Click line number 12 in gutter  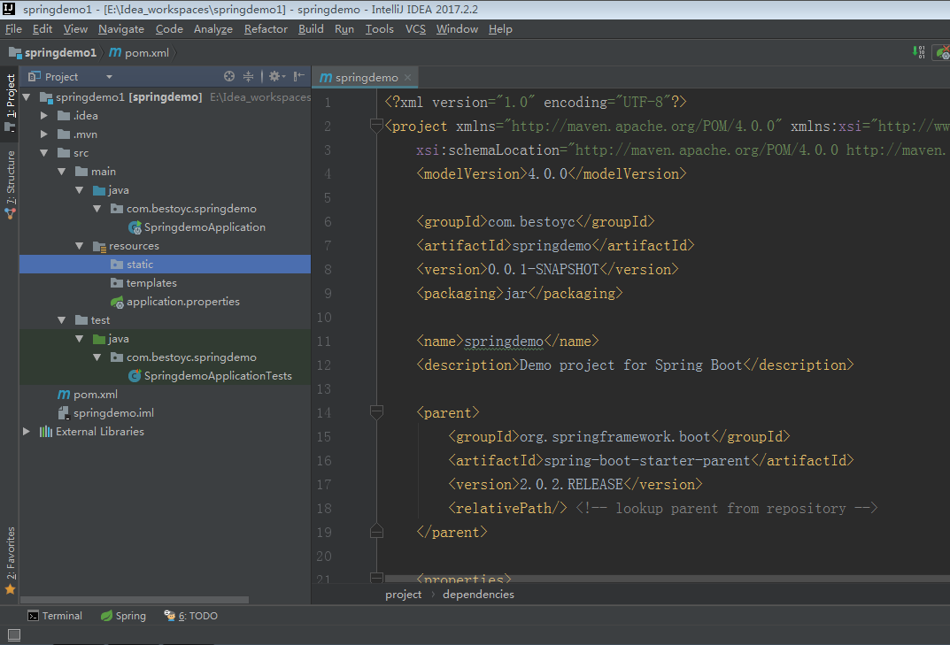click(323, 365)
